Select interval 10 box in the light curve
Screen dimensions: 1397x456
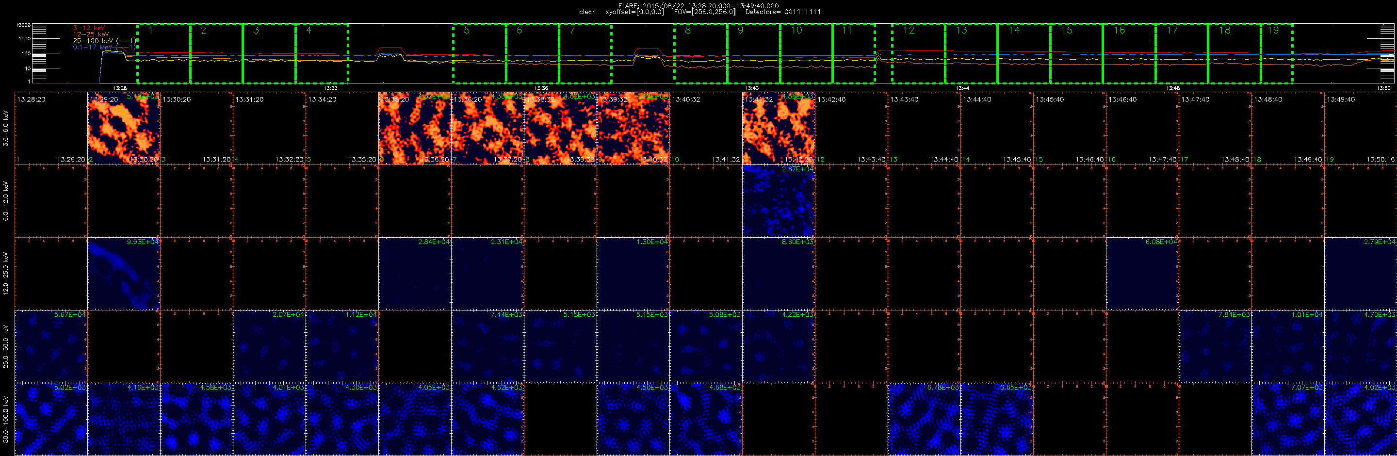click(x=806, y=54)
